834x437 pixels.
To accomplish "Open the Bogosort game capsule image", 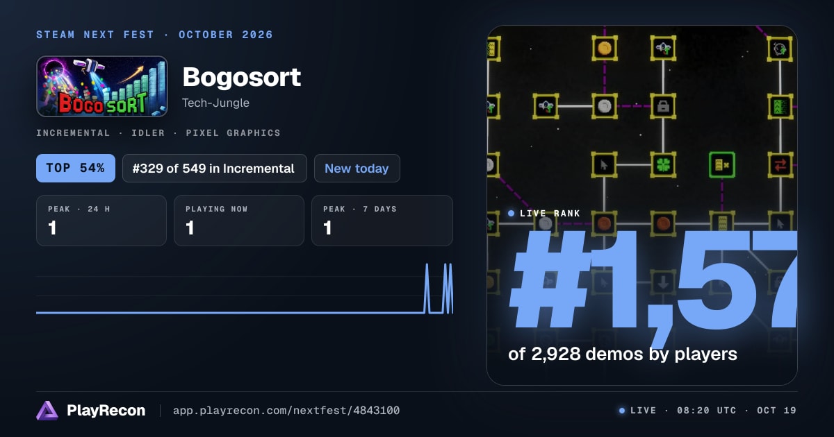I will [102, 86].
